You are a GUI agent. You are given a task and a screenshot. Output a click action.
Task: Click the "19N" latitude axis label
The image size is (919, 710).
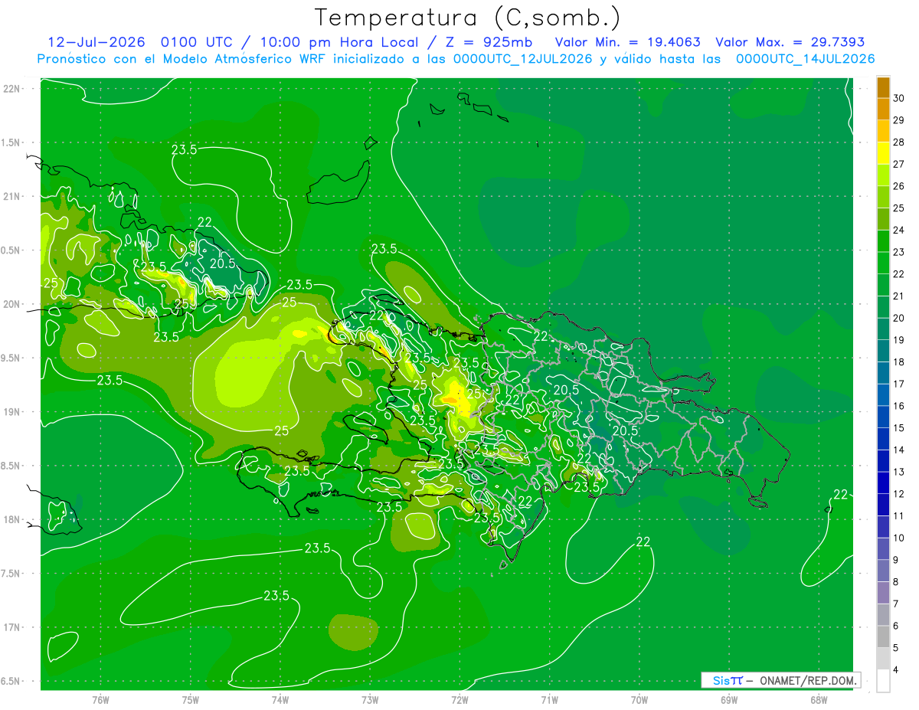point(11,412)
